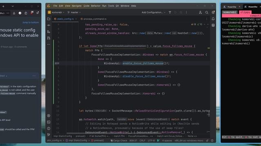Open the Window menu
The height and width of the screenshot is (146, 261).
(125, 6)
